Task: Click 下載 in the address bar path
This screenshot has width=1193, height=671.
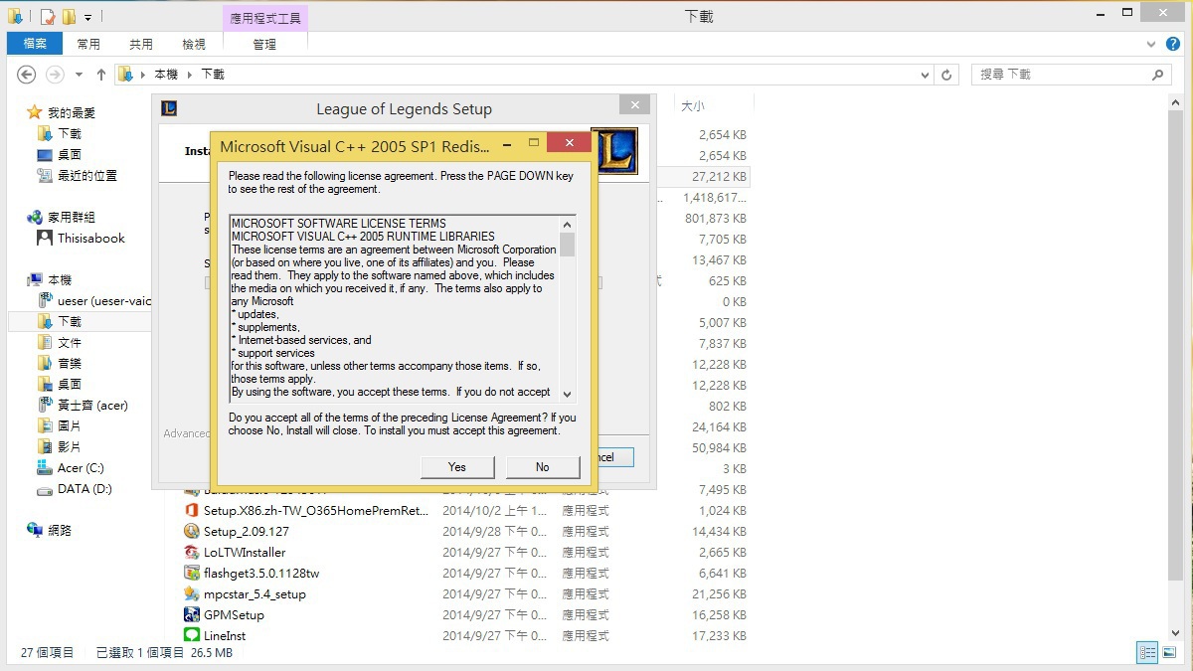Action: tap(213, 75)
